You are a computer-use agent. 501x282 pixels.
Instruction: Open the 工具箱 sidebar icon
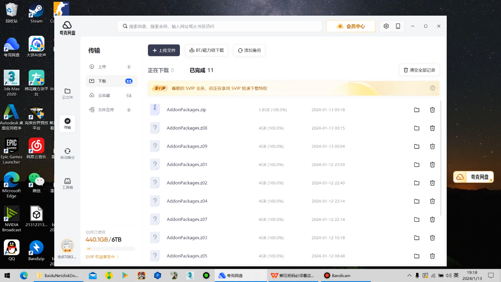67,183
